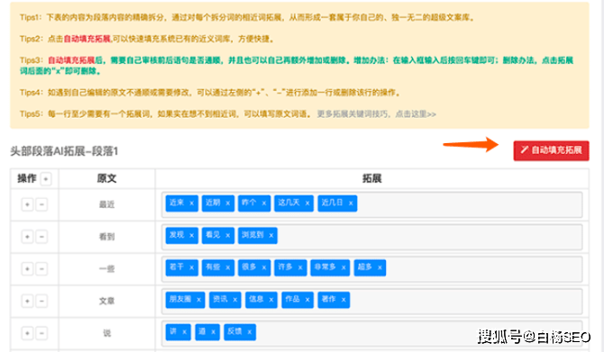604x352 pixels.
Task: Delete the 最近 row with minus
Action: coord(41,204)
